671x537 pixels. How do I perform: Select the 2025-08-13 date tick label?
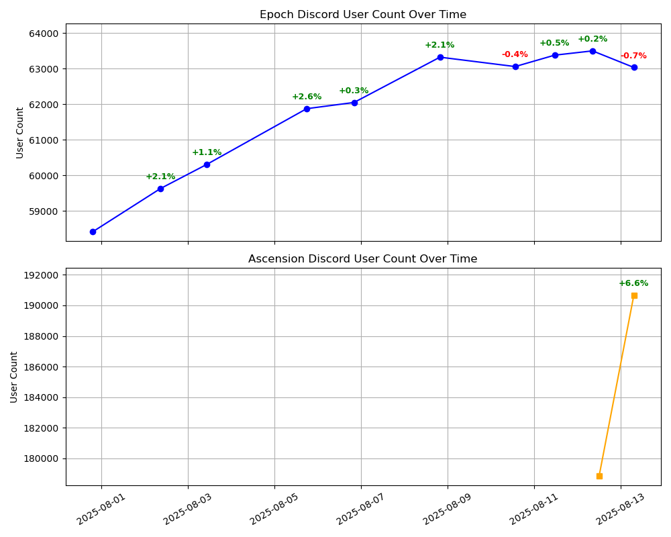point(621,509)
